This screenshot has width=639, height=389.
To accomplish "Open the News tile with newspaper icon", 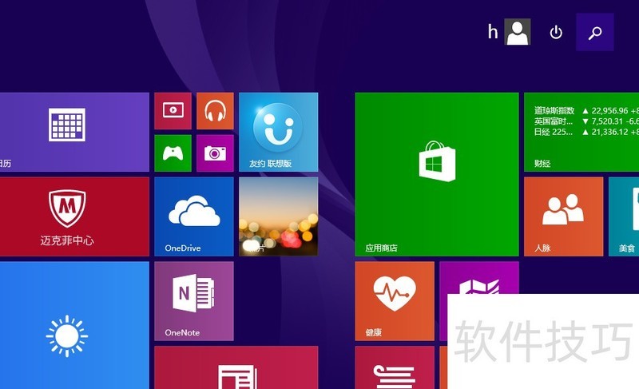I will tap(236, 367).
